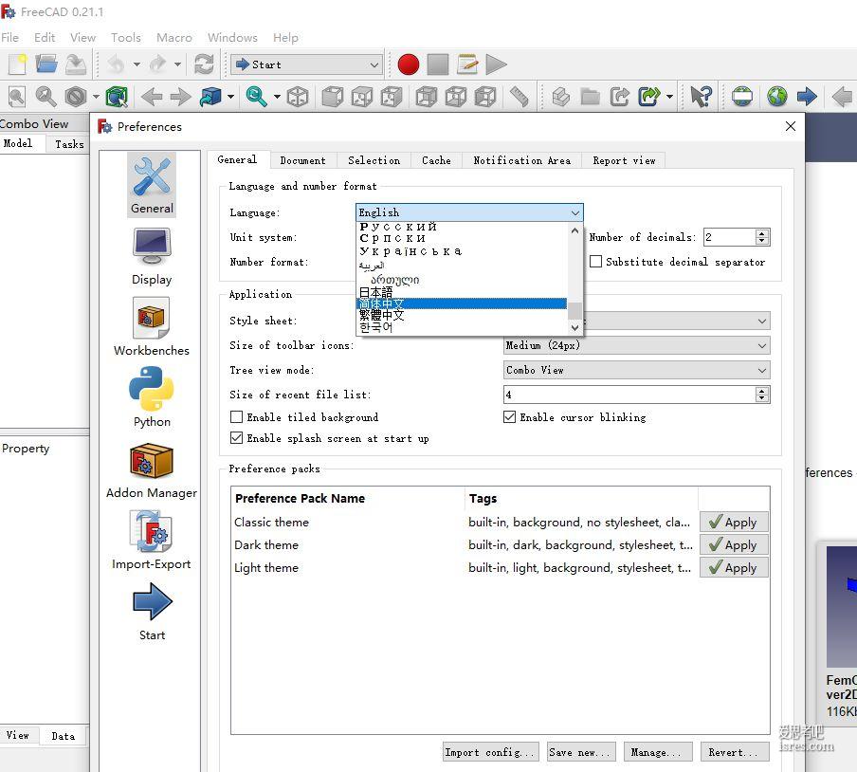Click the Redo arrow icon
The height and width of the screenshot is (772, 857).
(x=157, y=64)
